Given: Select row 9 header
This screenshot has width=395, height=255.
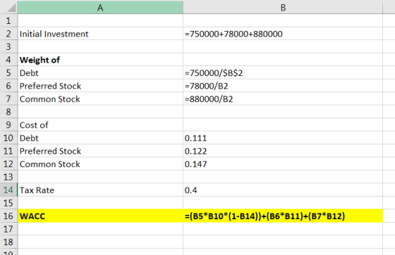Looking at the screenshot, I should (x=8, y=125).
